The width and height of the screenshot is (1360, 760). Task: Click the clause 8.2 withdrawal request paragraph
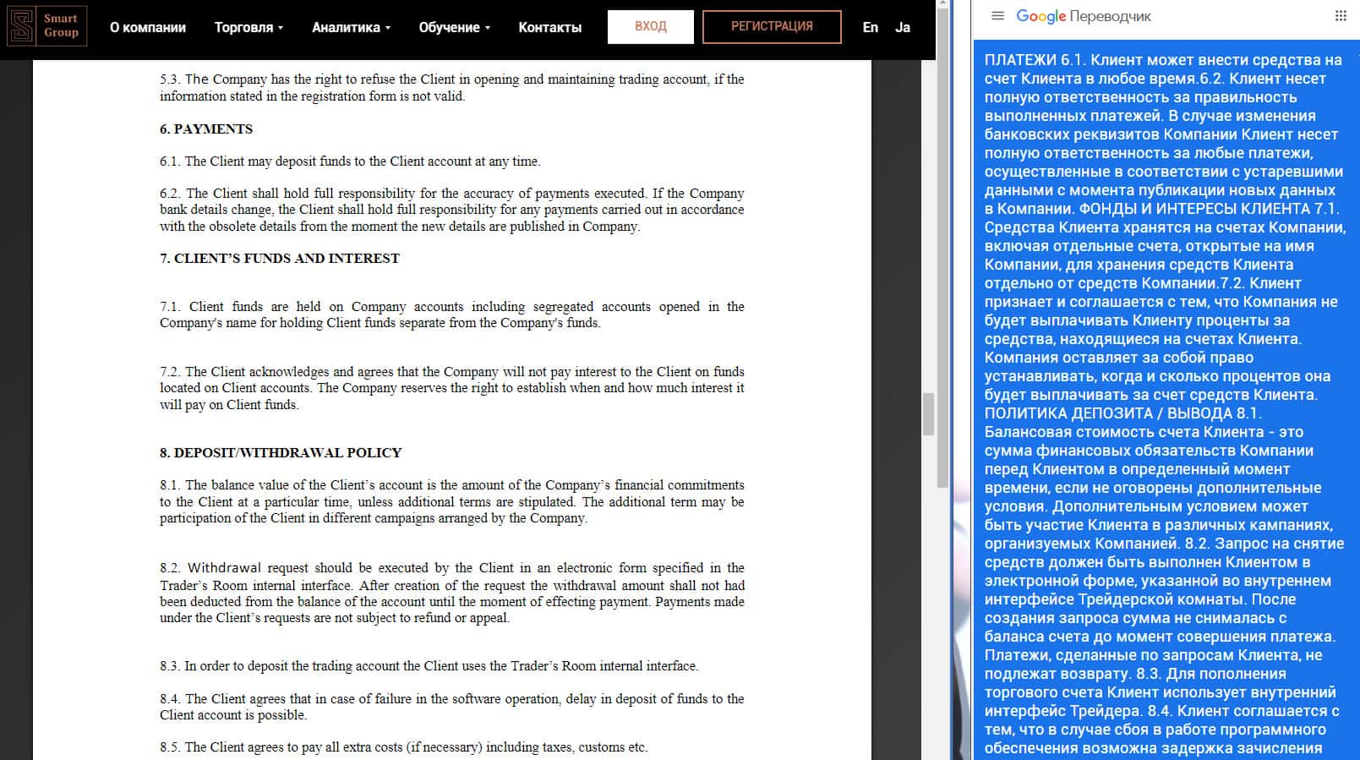(x=451, y=593)
